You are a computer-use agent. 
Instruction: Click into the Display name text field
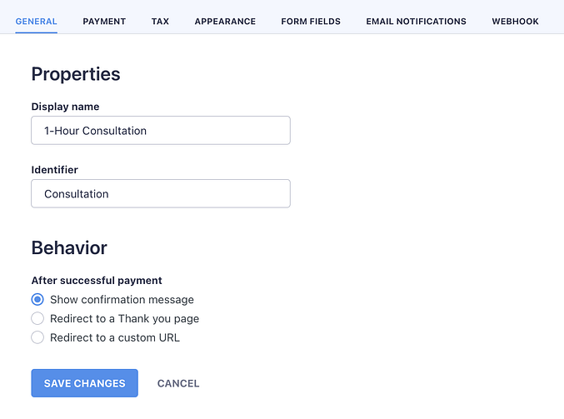[161, 131]
